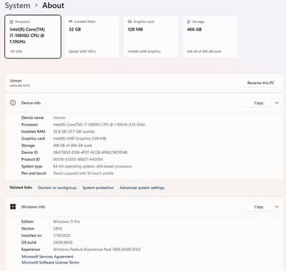Click the Storage card icon

(189, 21)
